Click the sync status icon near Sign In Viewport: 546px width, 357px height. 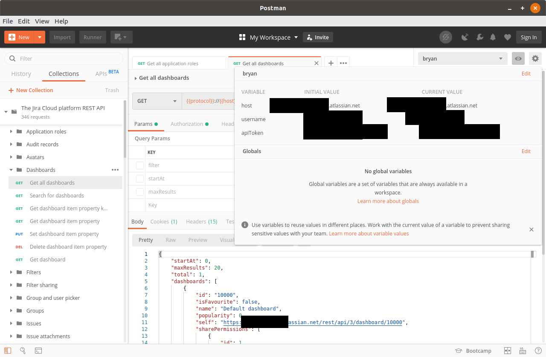point(446,37)
